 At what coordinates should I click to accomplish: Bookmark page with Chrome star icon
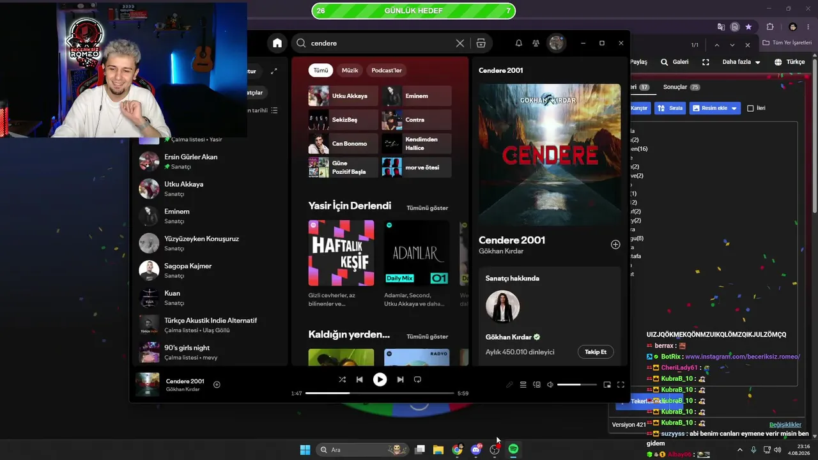[748, 27]
